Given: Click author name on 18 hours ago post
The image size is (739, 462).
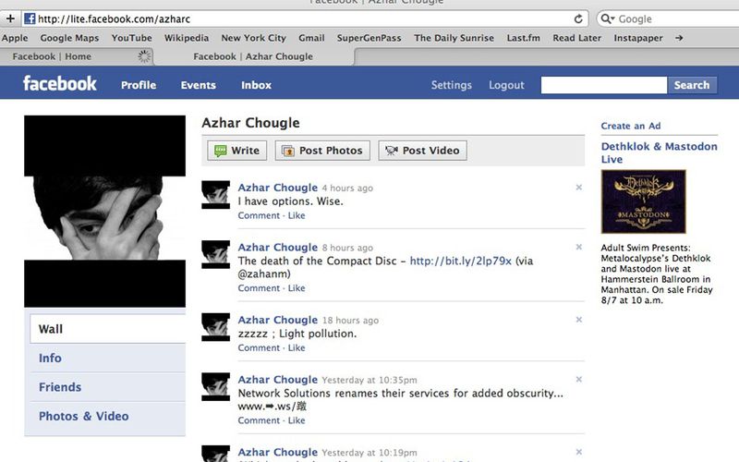Looking at the screenshot, I should pyautogui.click(x=278, y=320).
